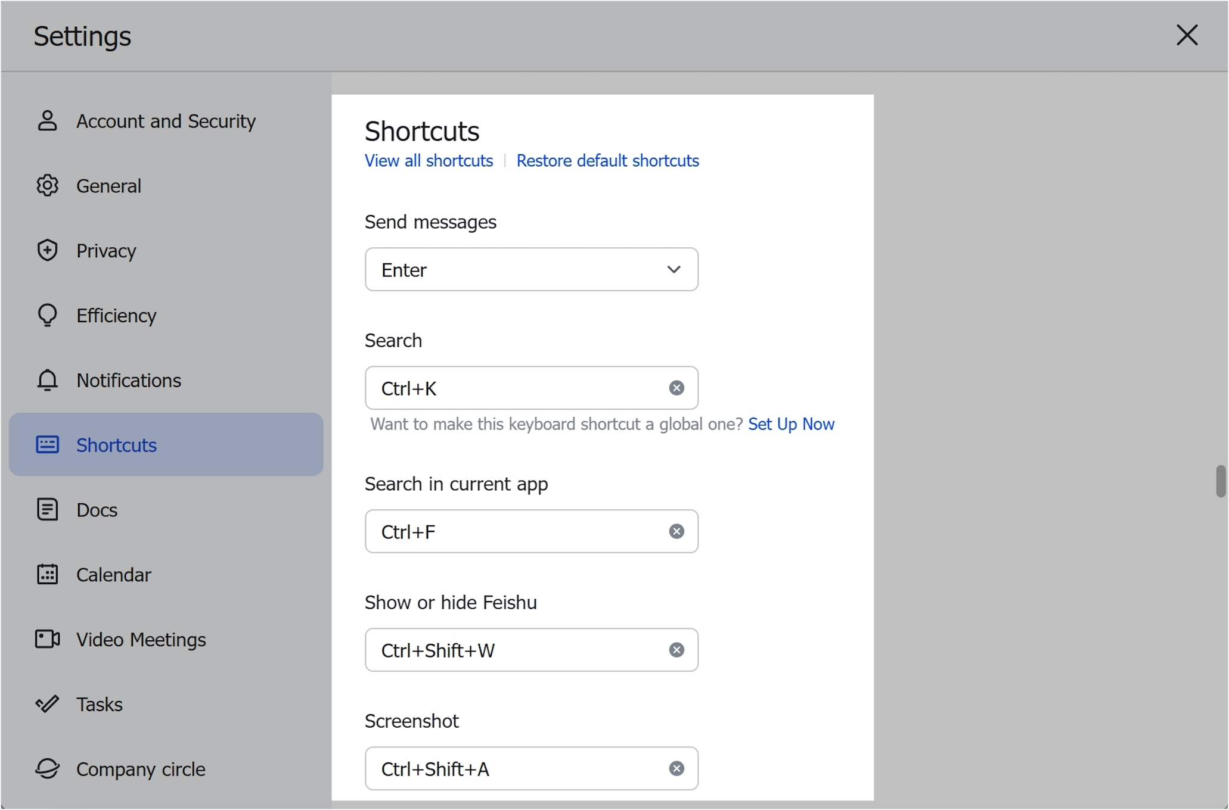Click the Settings window title
Screen dimensions: 1229x810
coord(82,36)
